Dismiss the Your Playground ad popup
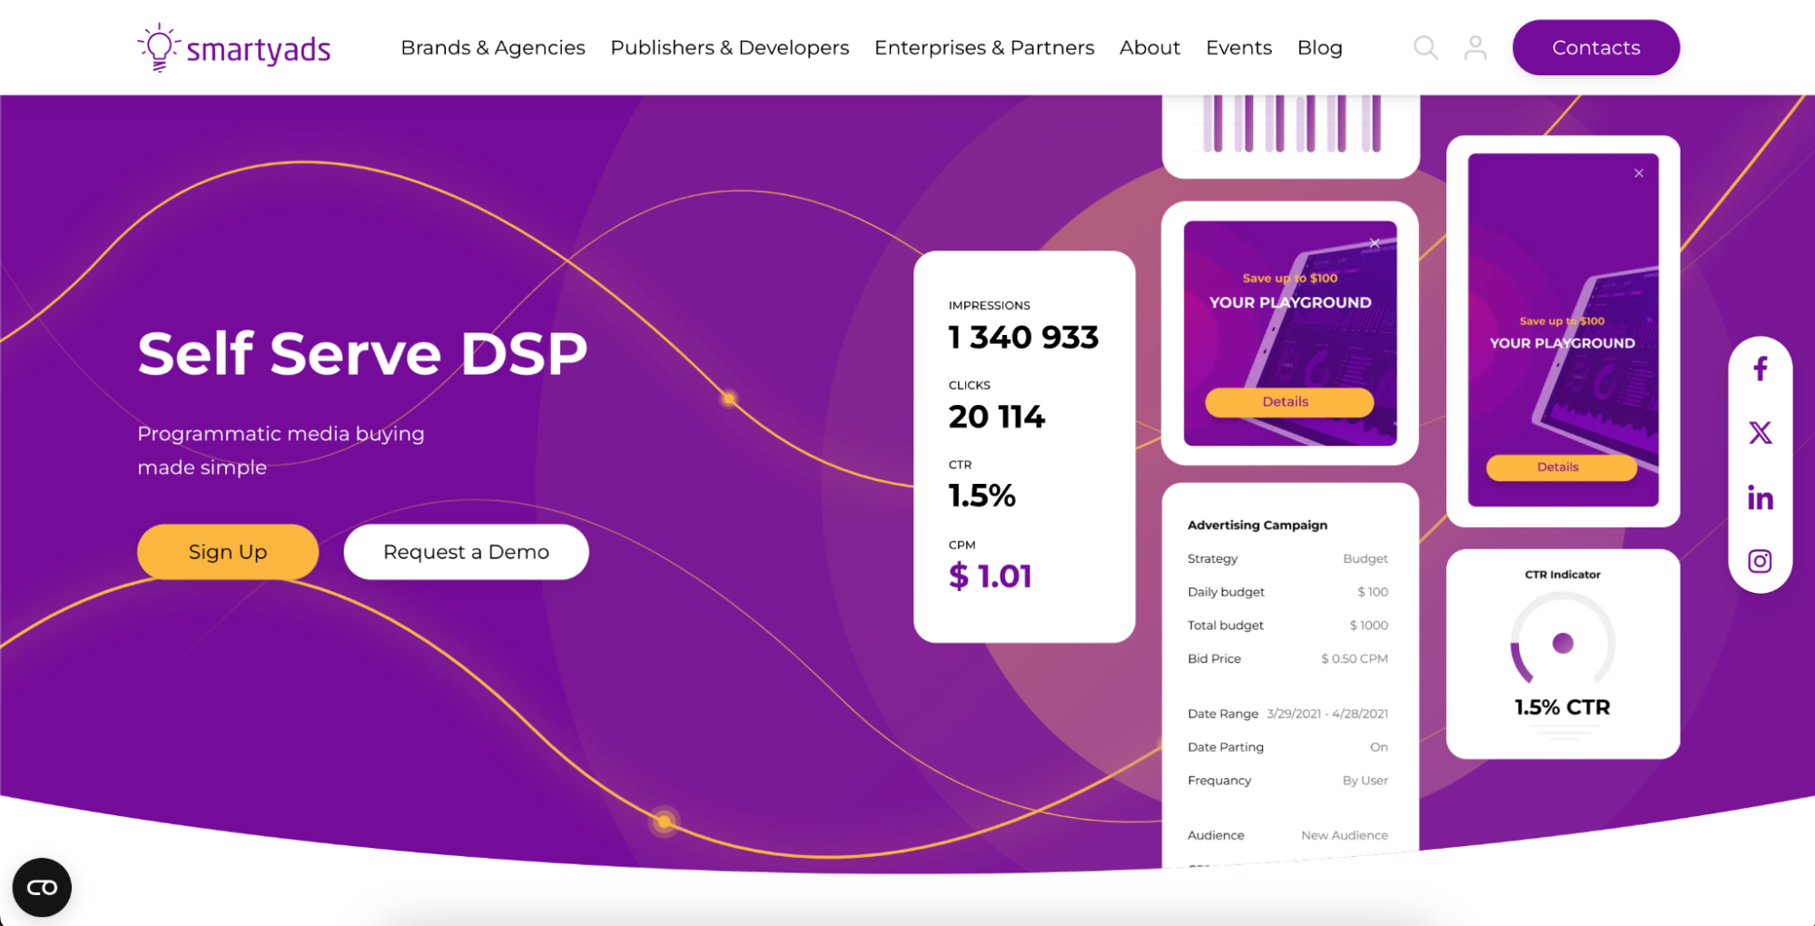Screen dimensions: 1815x926 tap(1373, 242)
